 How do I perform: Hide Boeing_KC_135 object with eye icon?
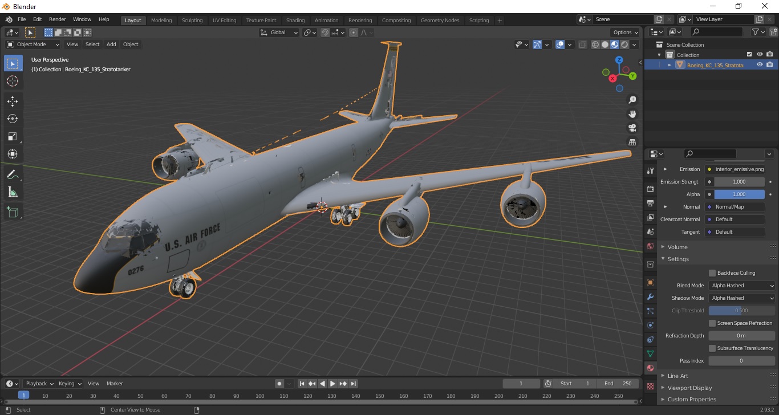(x=760, y=65)
